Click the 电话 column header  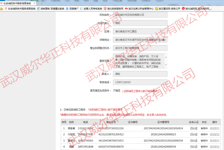click(85, 122)
